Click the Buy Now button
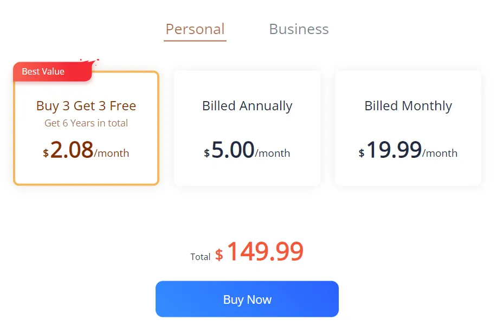 click(x=247, y=299)
